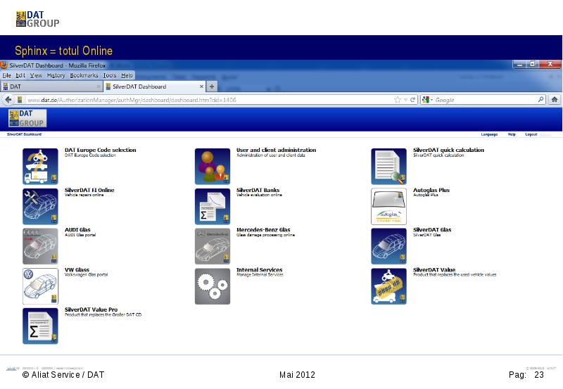Image resolution: width=563 pixels, height=389 pixels.
Task: Click 'Product that replaces the used vehicle values' text
Action: click(455, 274)
